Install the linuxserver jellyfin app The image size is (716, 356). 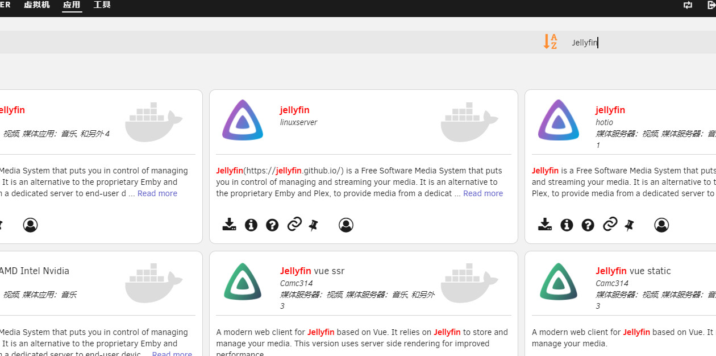pyautogui.click(x=229, y=225)
